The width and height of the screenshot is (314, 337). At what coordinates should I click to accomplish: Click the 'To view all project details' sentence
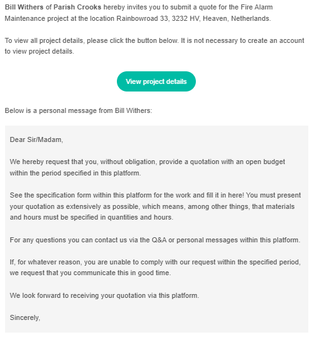click(x=92, y=40)
